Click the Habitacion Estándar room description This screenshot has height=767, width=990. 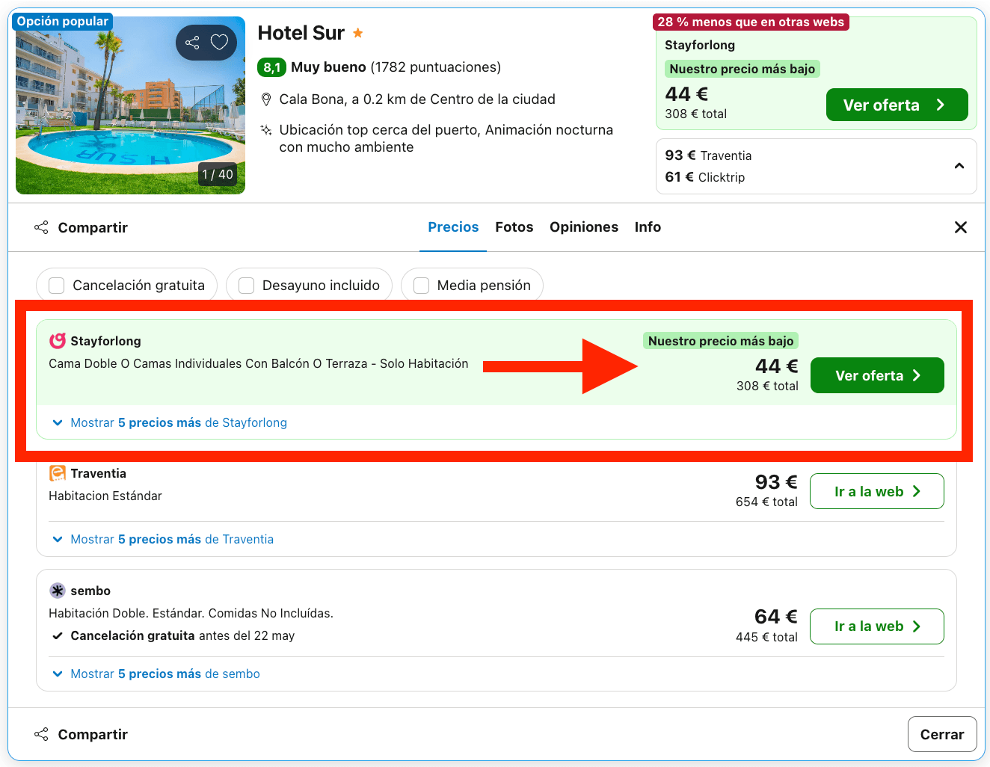105,496
